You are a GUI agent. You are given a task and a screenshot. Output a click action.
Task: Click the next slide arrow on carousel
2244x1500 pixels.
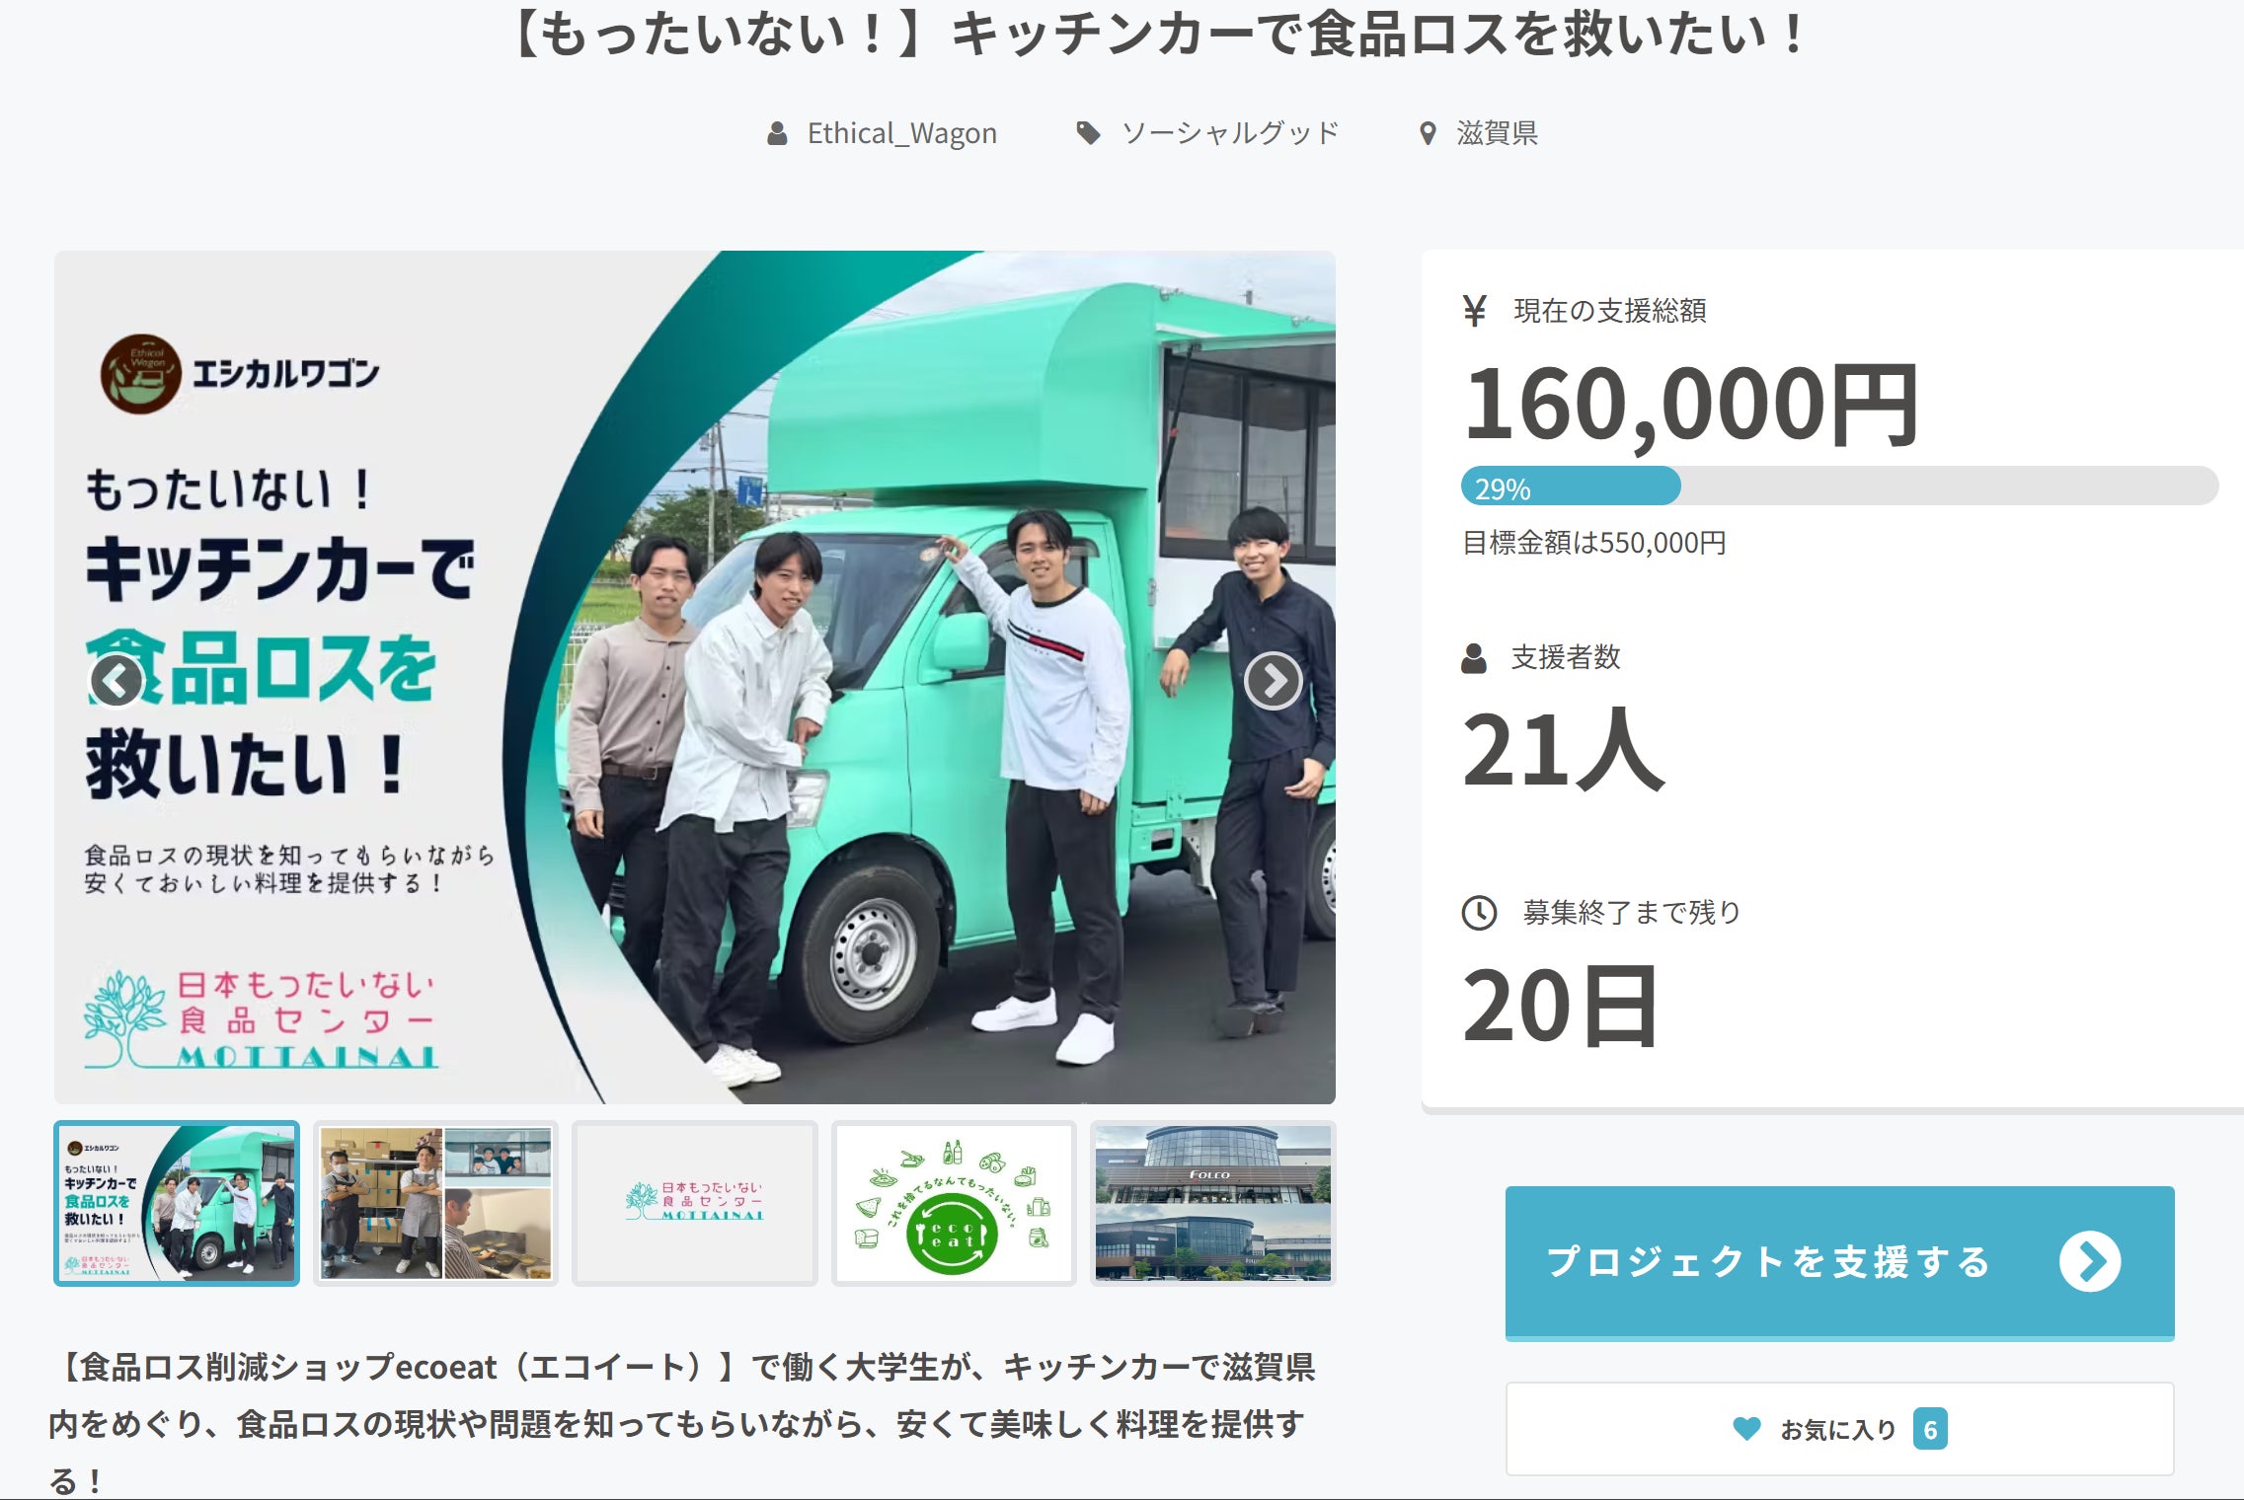[x=1273, y=681]
